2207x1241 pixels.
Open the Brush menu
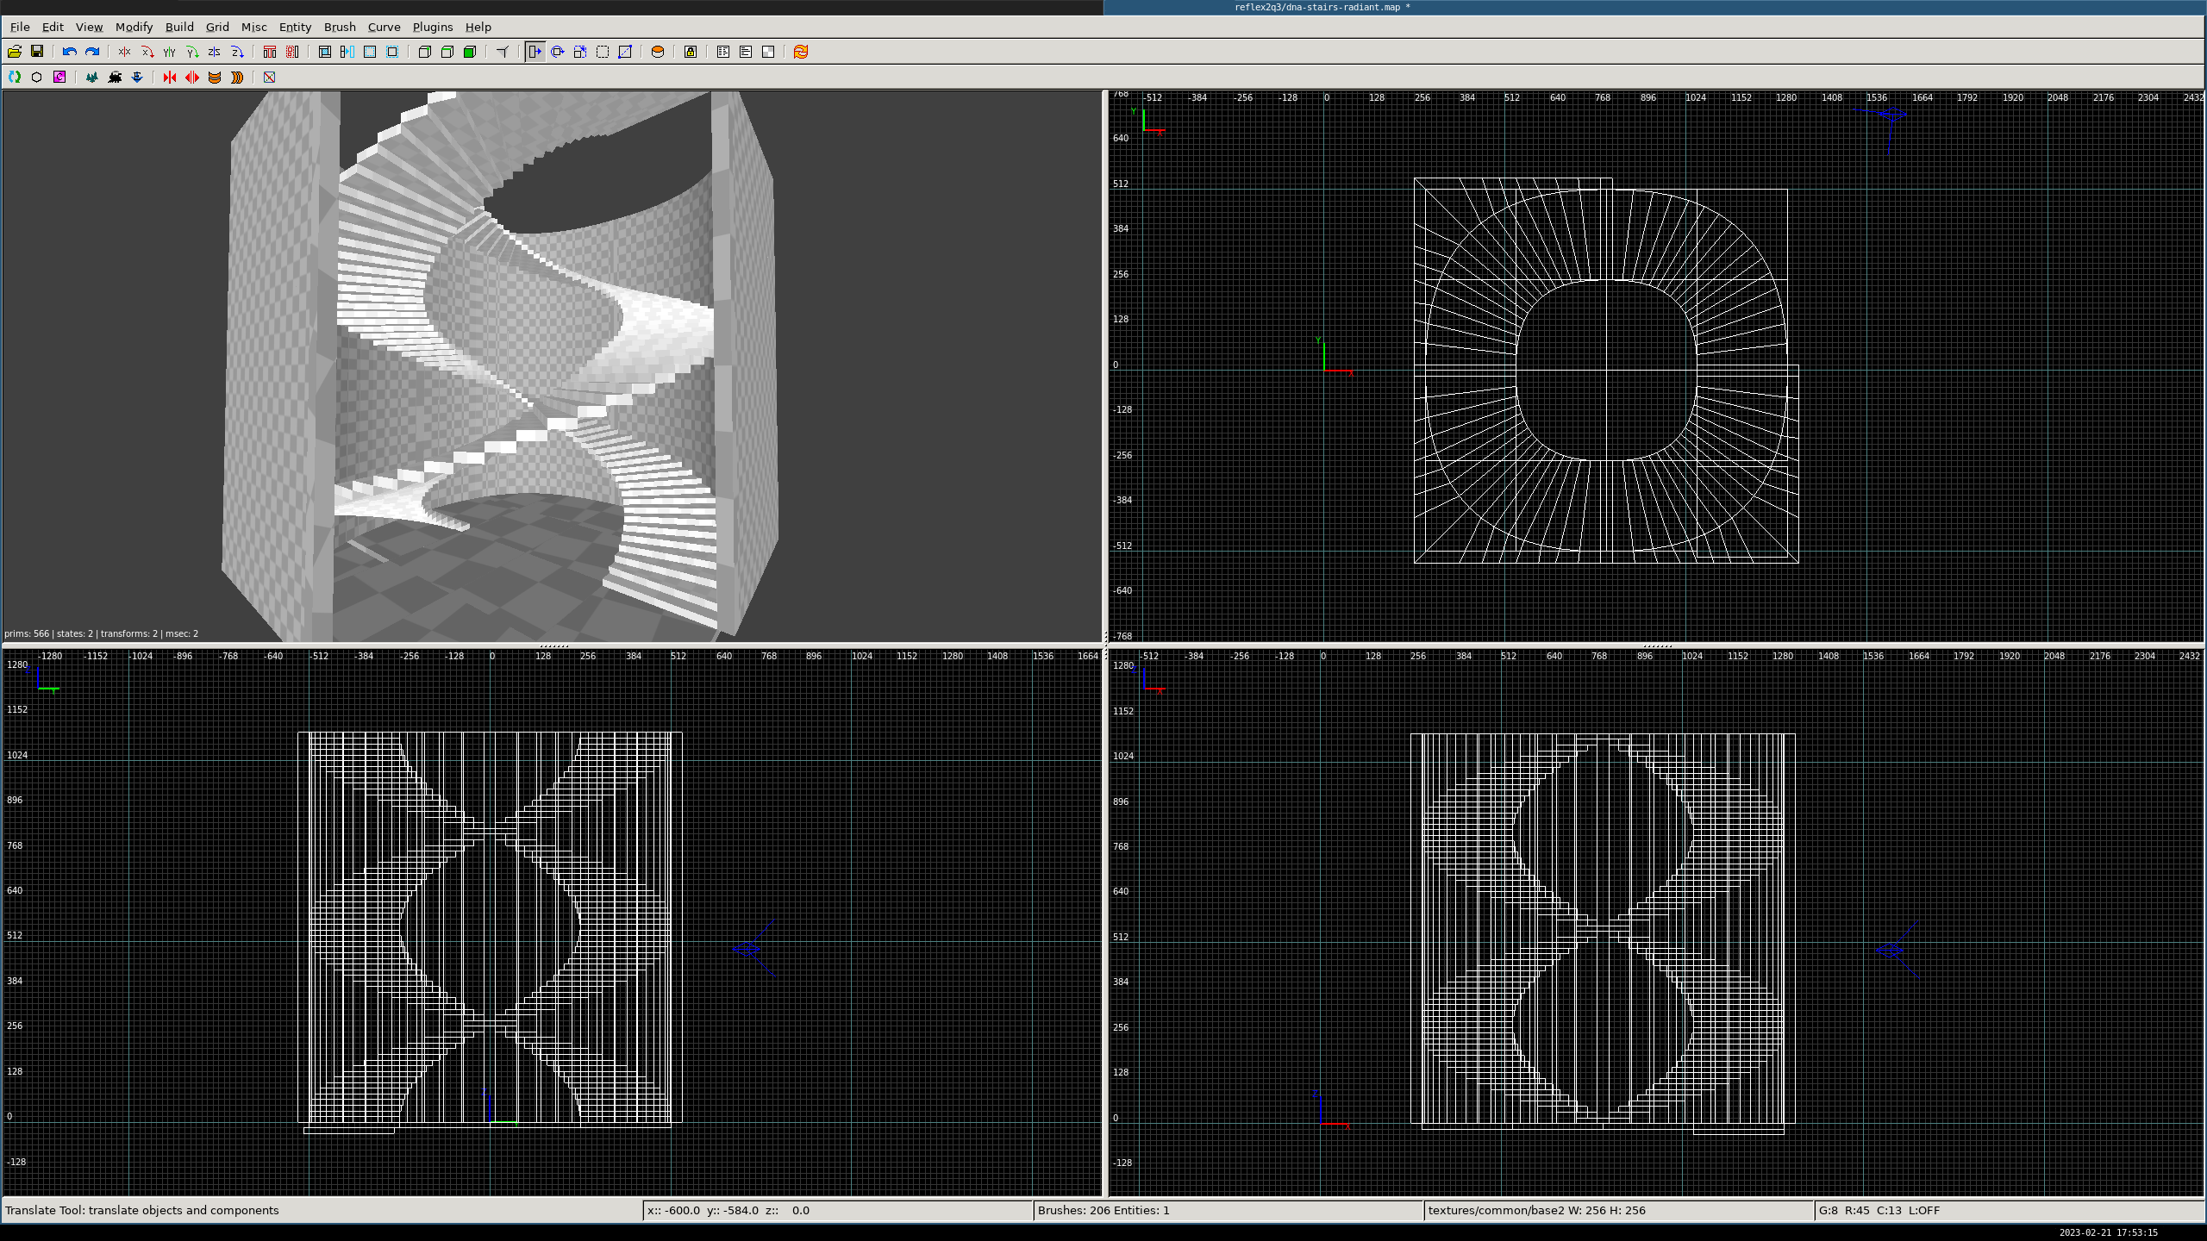pyautogui.click(x=340, y=27)
